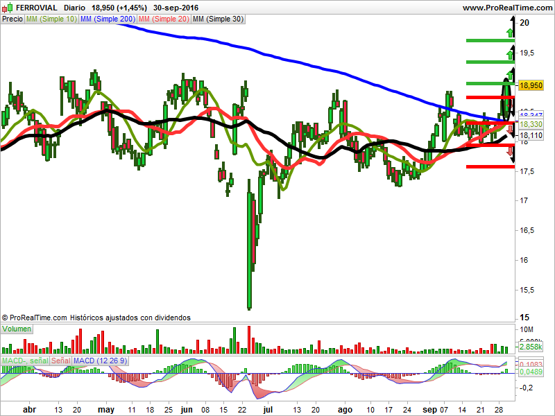Open MM (Simple 30) moving average settings

pos(218,19)
